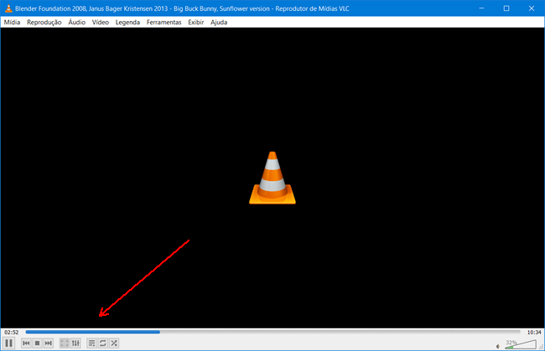Toggle random shuffle playback
The width and height of the screenshot is (545, 351).
tap(114, 343)
